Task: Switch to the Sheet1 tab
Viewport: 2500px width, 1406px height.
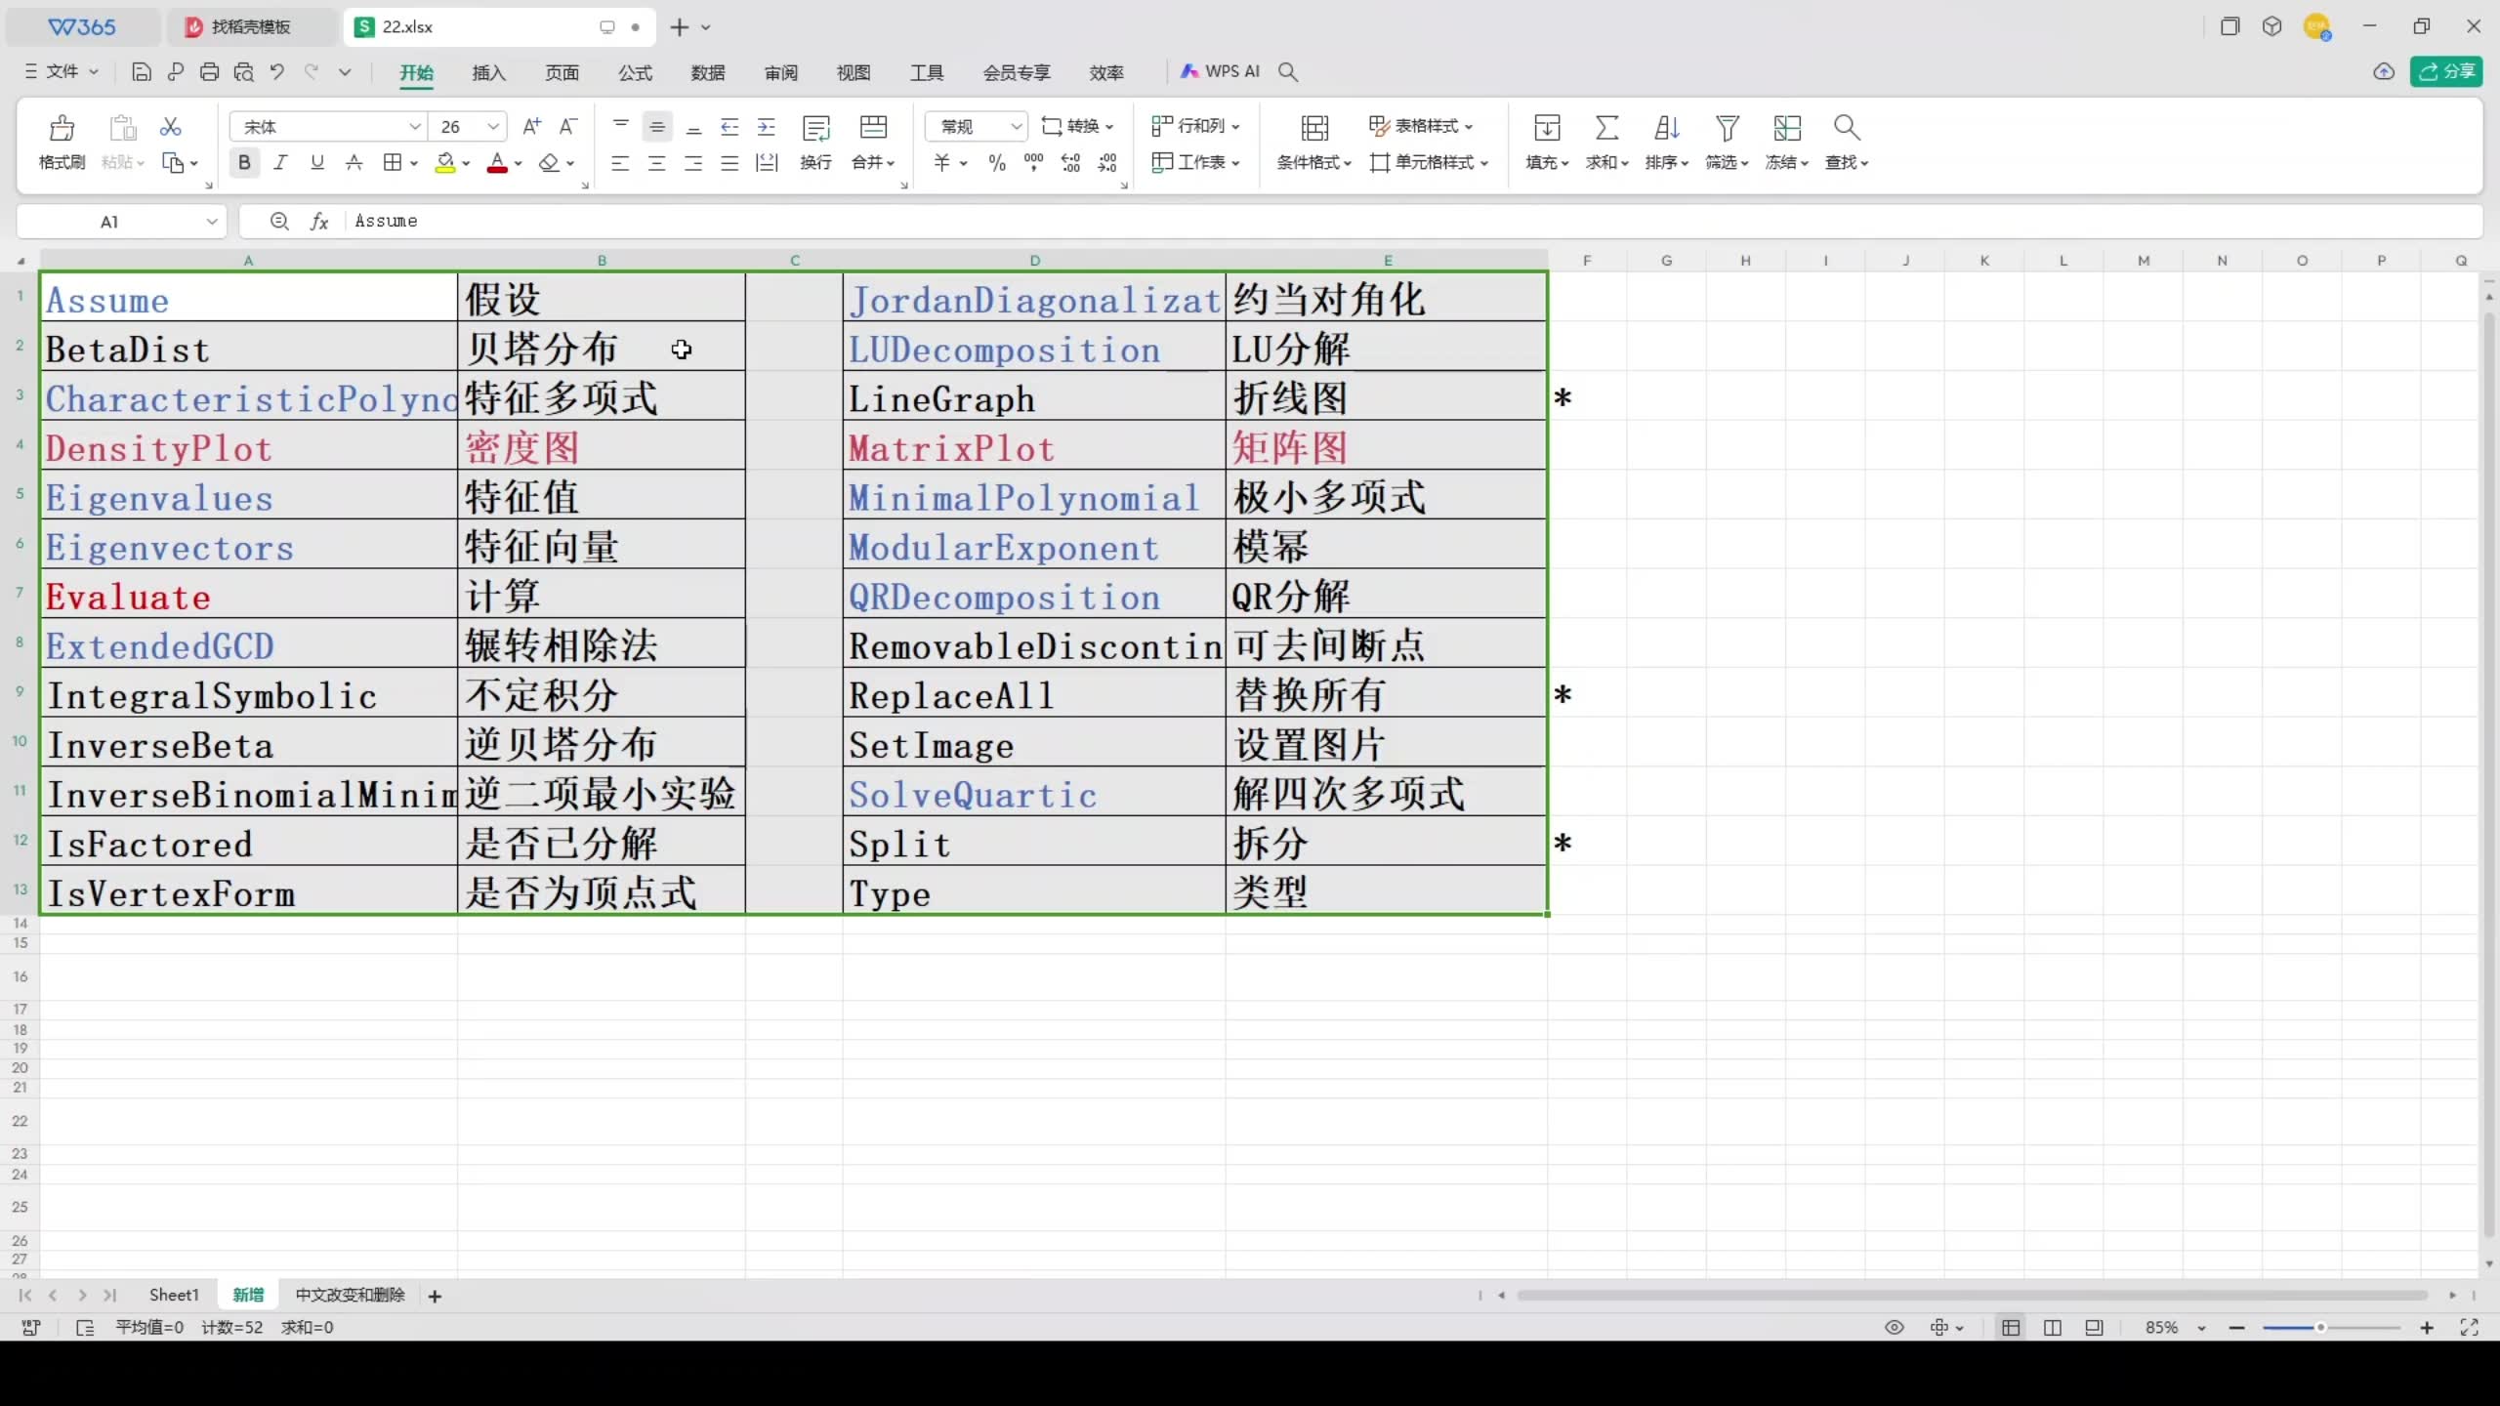Action: (x=174, y=1295)
